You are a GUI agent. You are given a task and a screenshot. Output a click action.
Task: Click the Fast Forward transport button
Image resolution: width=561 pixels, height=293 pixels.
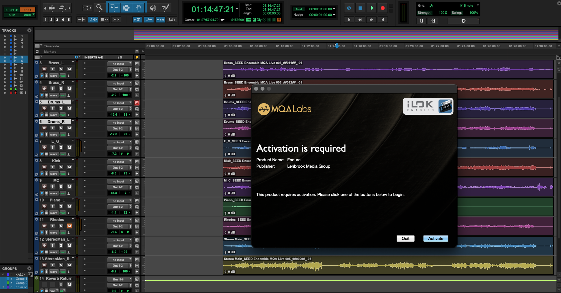[371, 20]
